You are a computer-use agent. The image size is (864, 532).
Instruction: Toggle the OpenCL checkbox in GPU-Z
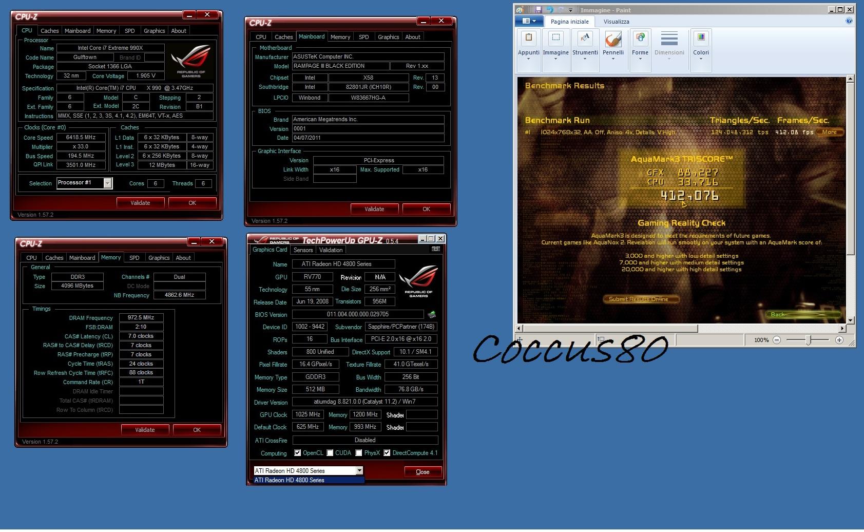(297, 453)
